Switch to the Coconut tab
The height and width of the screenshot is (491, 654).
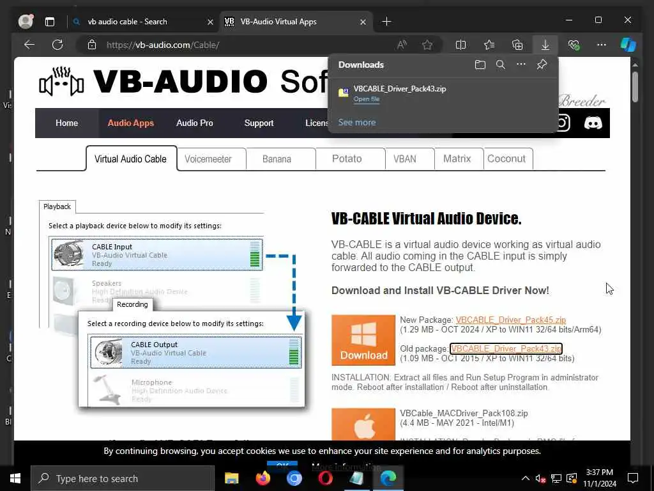(x=506, y=159)
